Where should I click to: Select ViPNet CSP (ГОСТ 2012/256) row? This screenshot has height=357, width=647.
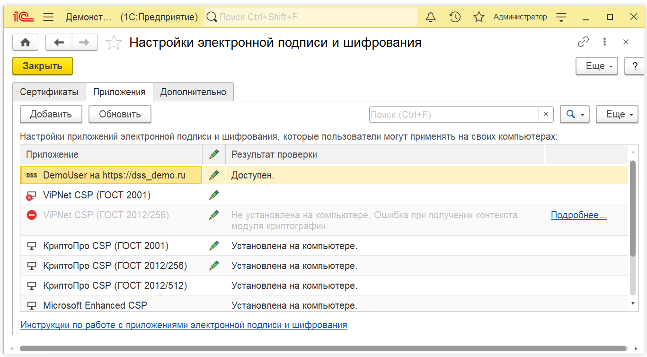tap(324, 220)
